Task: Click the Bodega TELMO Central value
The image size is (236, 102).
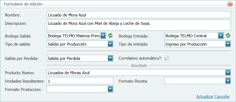Action: point(186,36)
